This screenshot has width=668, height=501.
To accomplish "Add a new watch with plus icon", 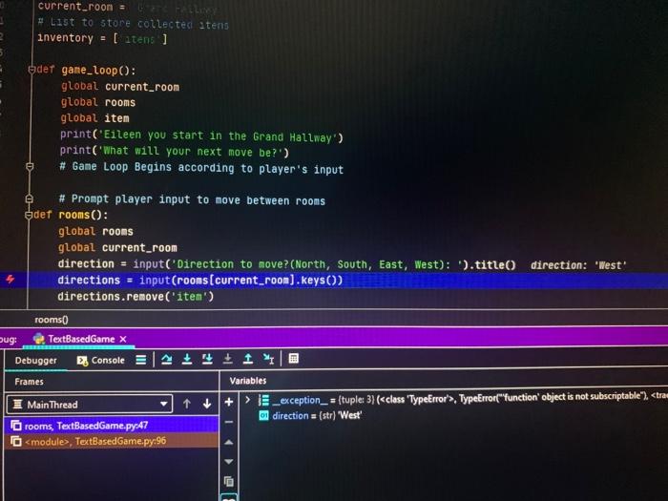I will pyautogui.click(x=229, y=402).
